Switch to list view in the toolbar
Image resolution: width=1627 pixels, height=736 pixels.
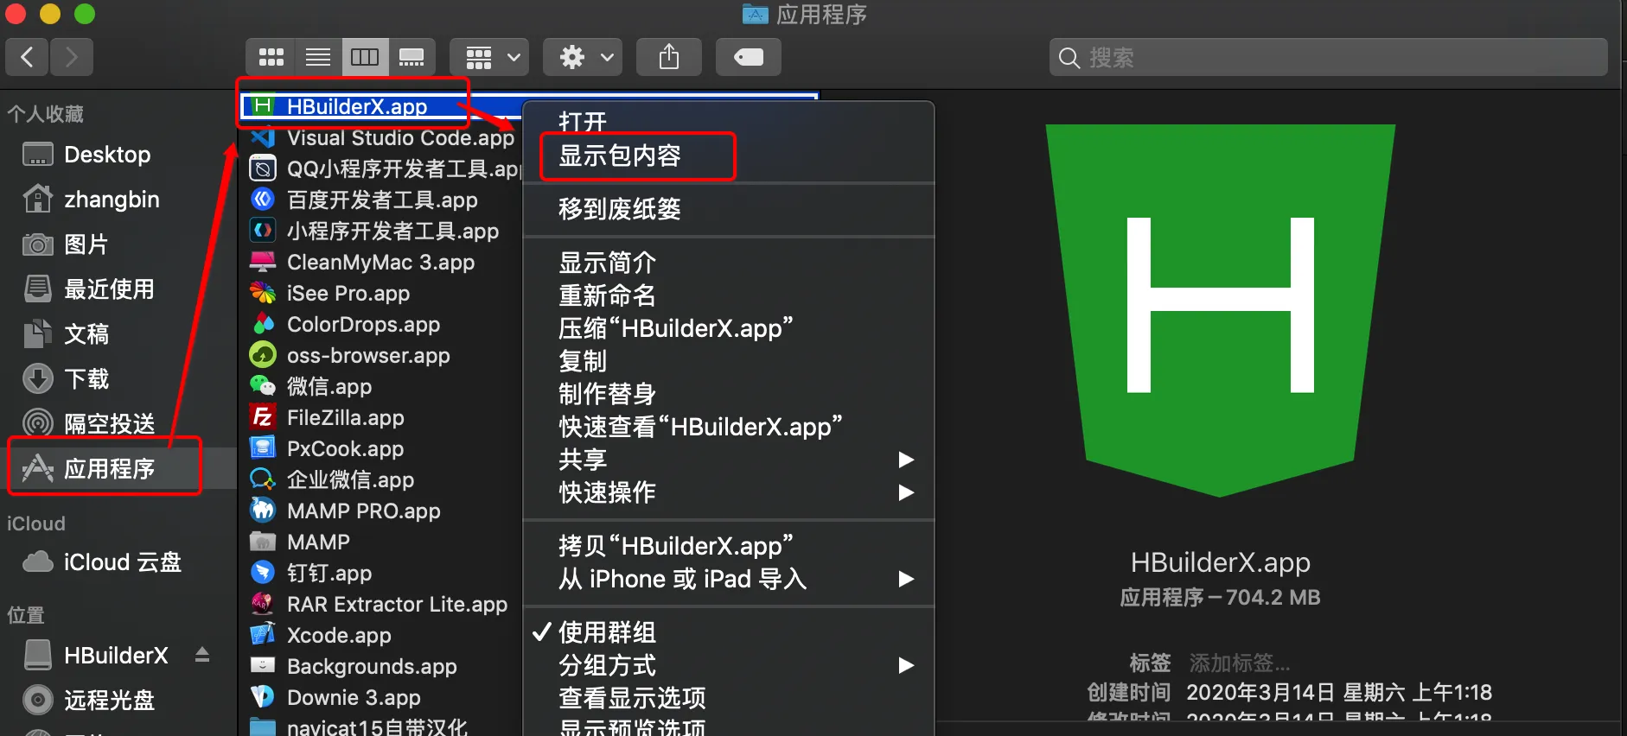(x=318, y=57)
